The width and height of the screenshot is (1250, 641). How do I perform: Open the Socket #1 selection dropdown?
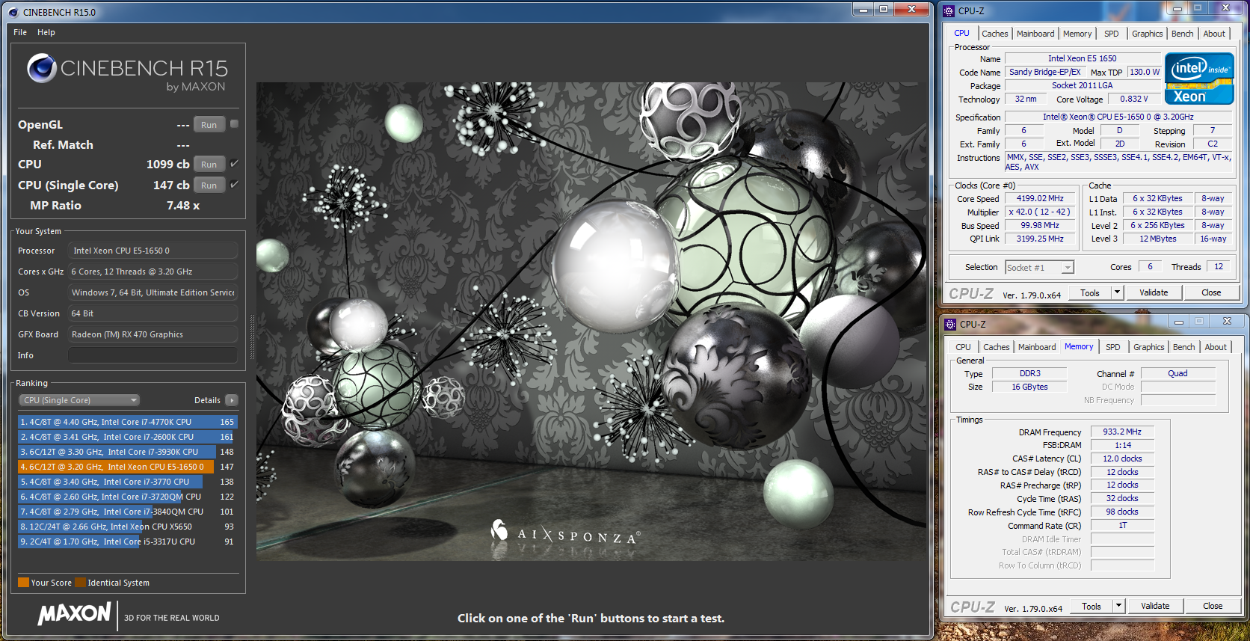click(x=1039, y=267)
